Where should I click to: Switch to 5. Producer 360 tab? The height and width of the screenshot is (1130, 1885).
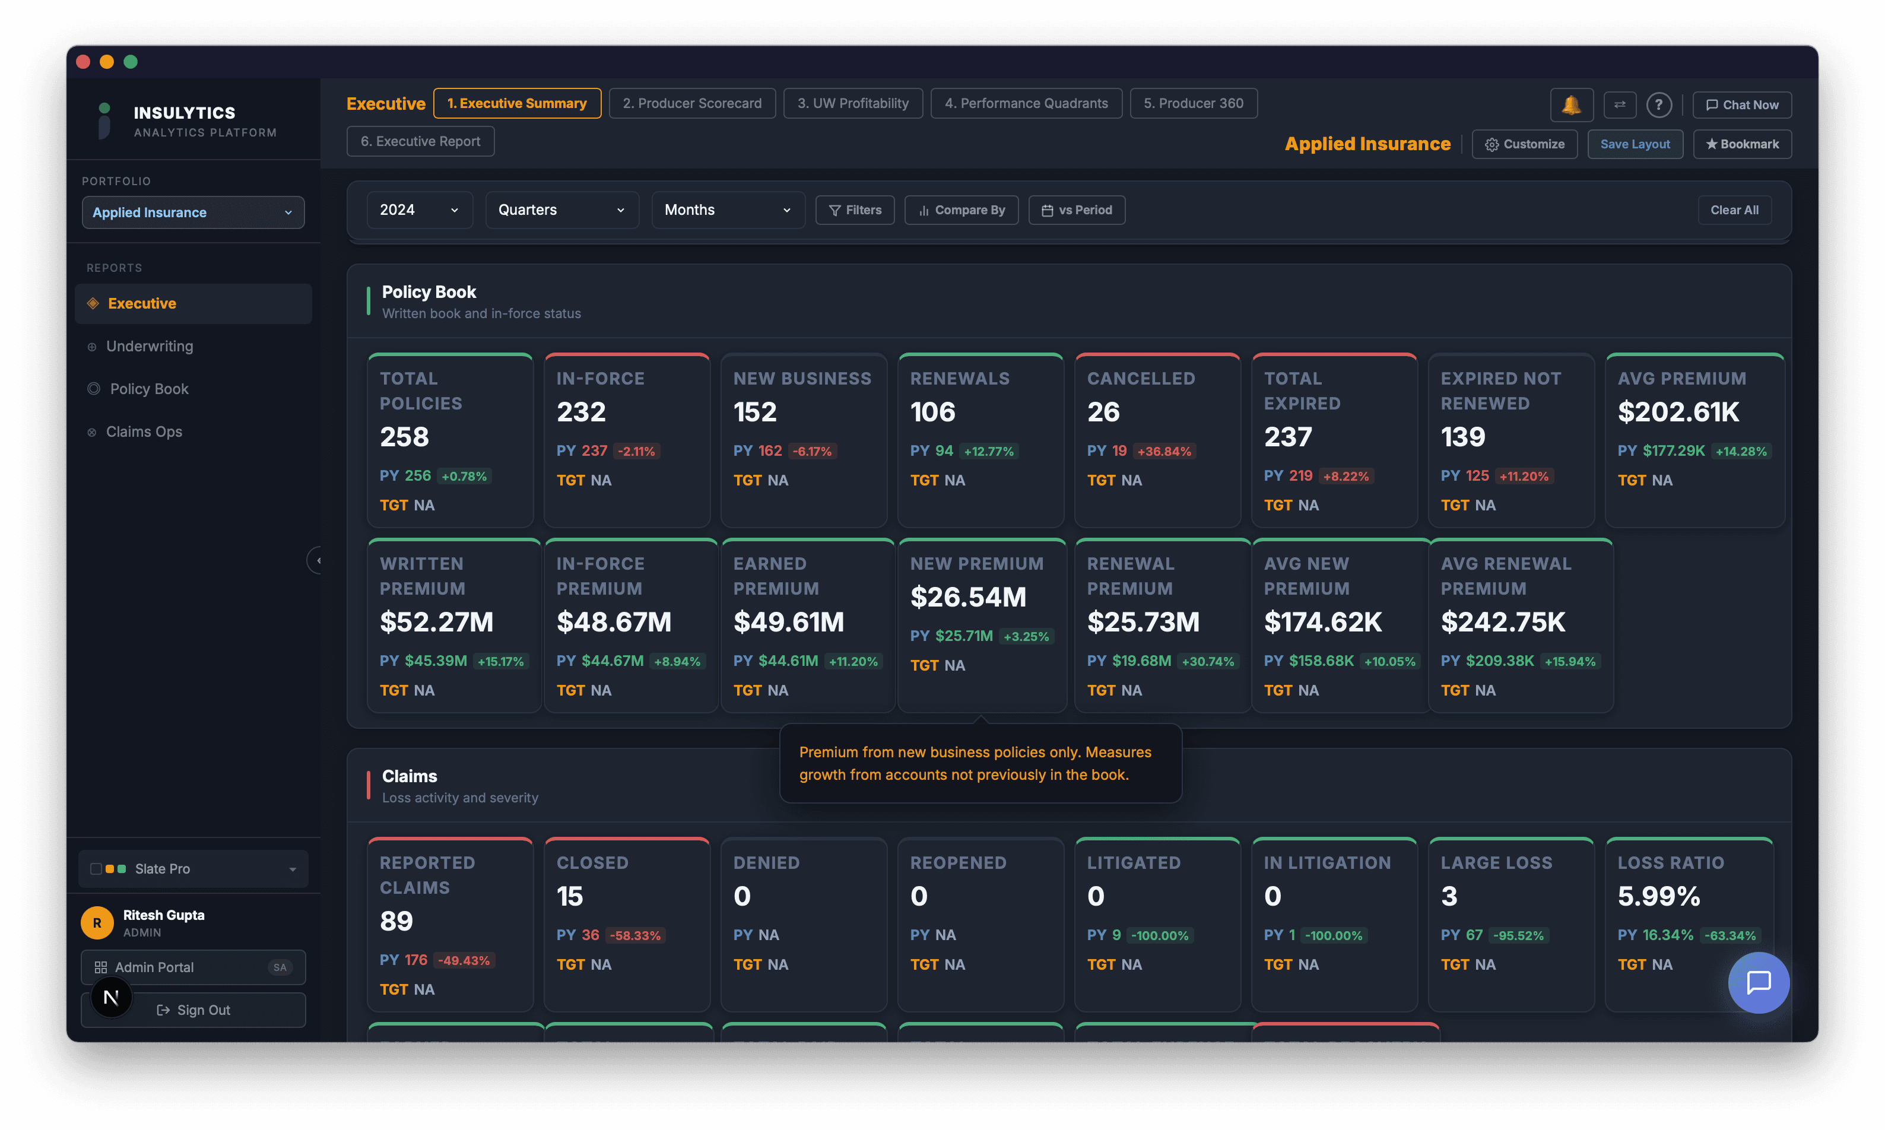(1193, 103)
